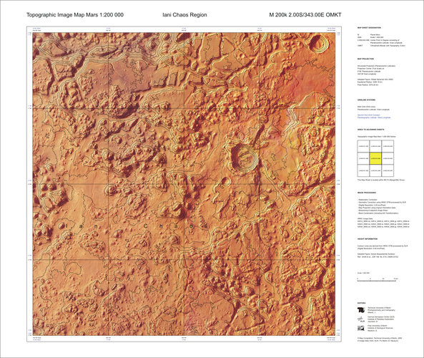The height and width of the screenshot is (358, 424).
Task: Click the 'MAP PROJECTION' legend heading
Action: tap(365, 59)
